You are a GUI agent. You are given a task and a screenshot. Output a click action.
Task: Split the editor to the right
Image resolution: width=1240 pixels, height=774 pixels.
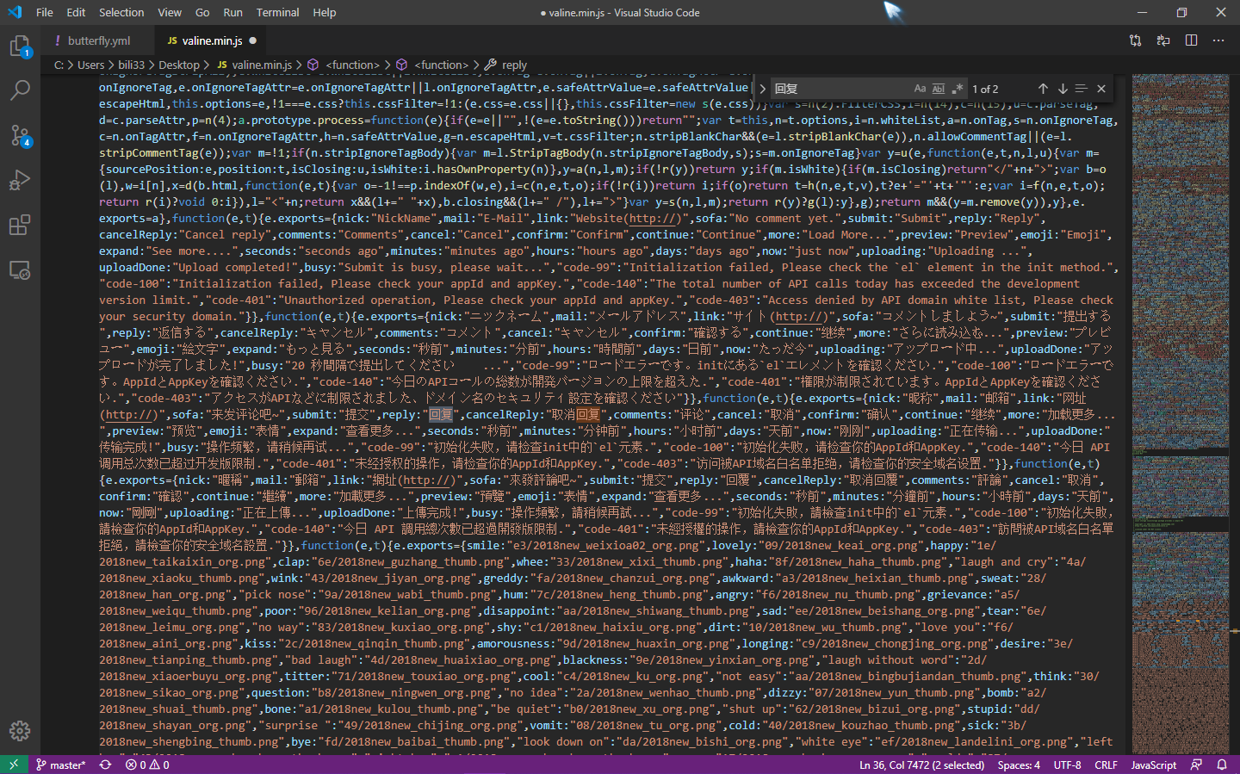click(x=1191, y=40)
